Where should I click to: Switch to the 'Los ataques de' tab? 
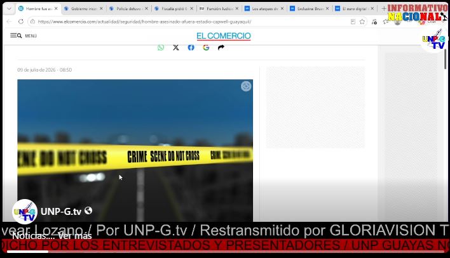coord(264,9)
